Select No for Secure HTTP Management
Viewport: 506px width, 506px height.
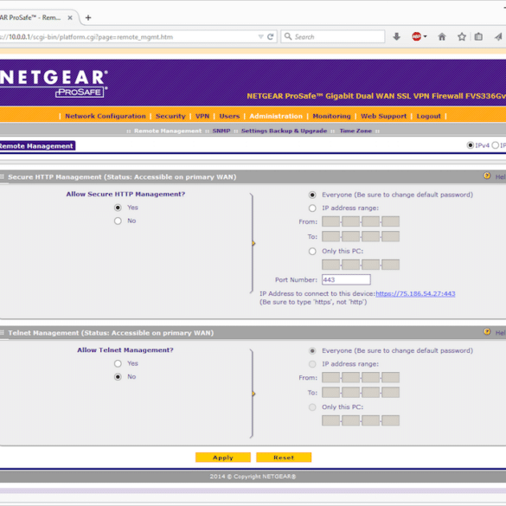click(118, 221)
